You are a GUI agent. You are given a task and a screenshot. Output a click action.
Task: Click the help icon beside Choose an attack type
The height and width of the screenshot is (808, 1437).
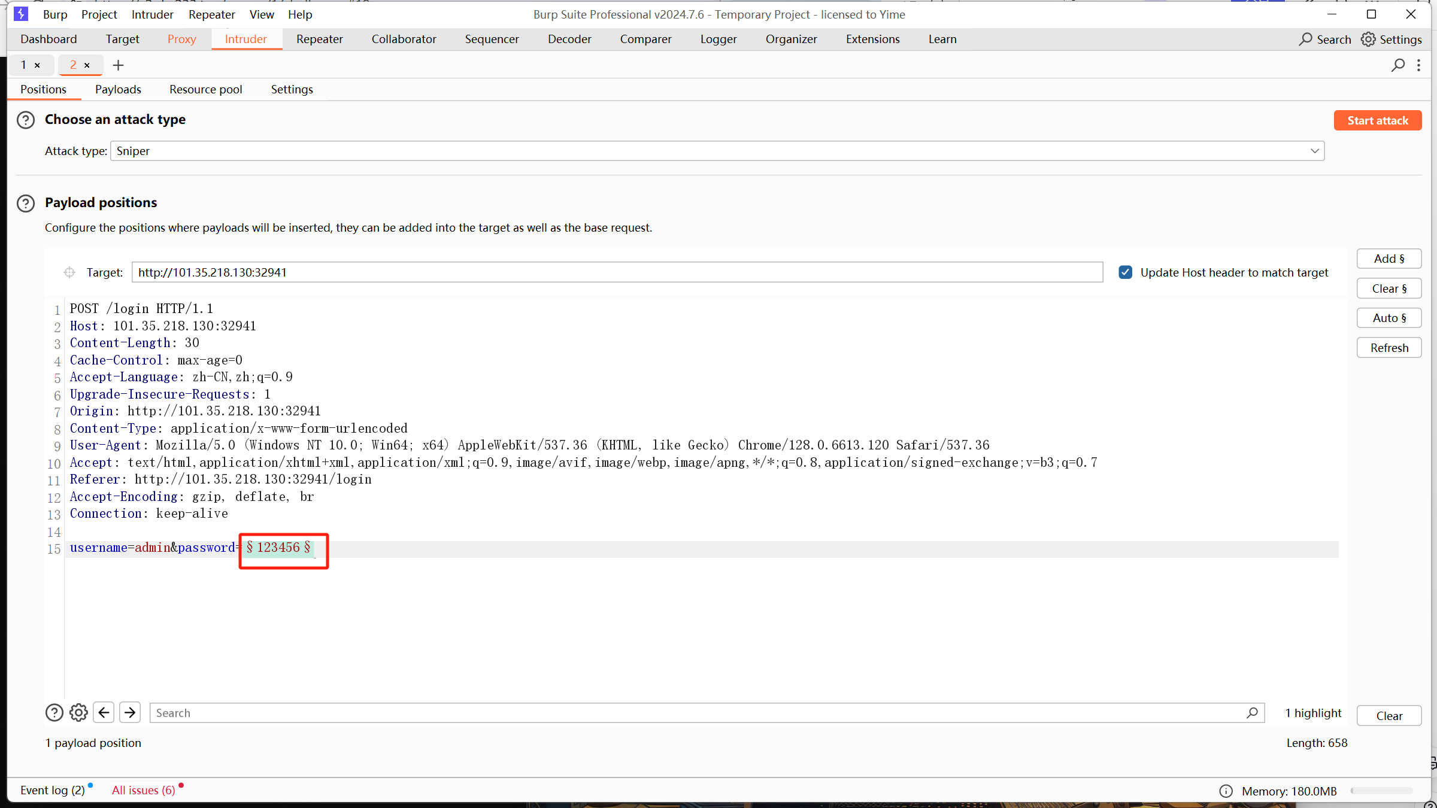[26, 120]
